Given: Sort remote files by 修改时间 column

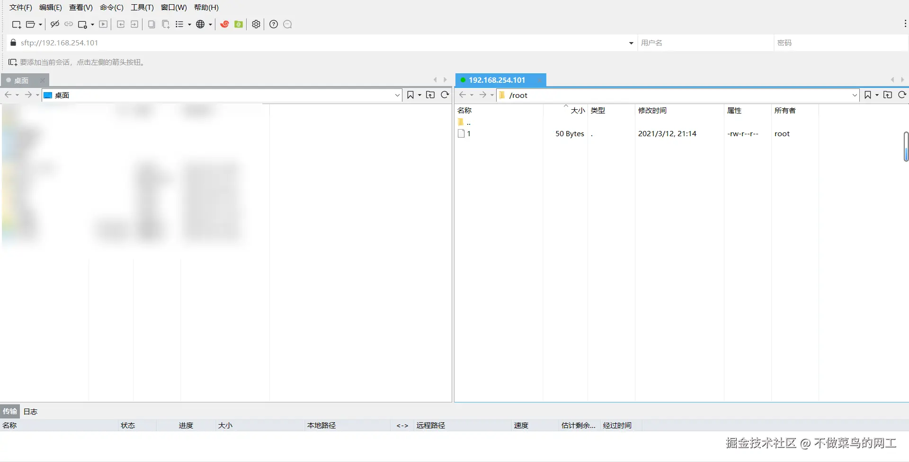Looking at the screenshot, I should point(679,111).
